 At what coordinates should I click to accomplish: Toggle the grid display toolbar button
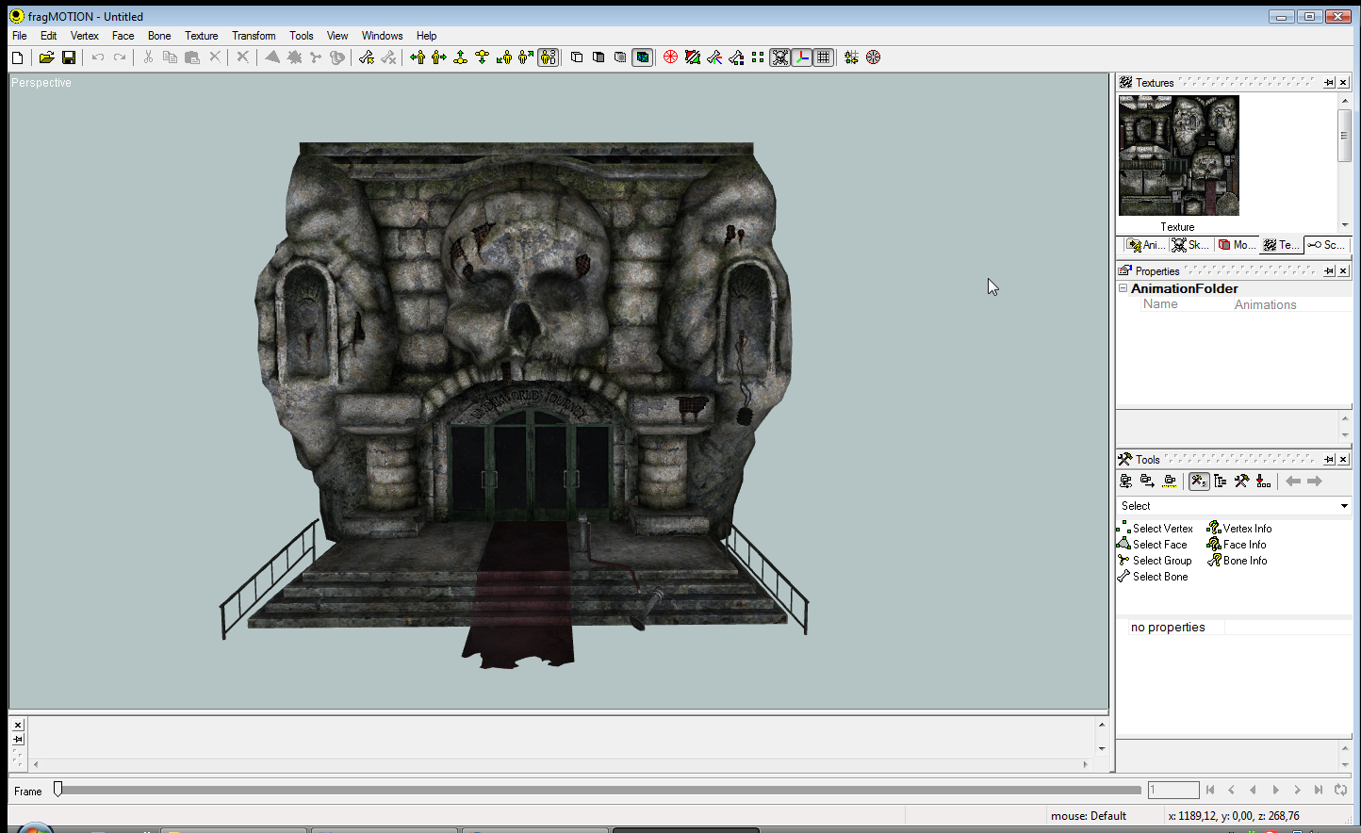824,57
